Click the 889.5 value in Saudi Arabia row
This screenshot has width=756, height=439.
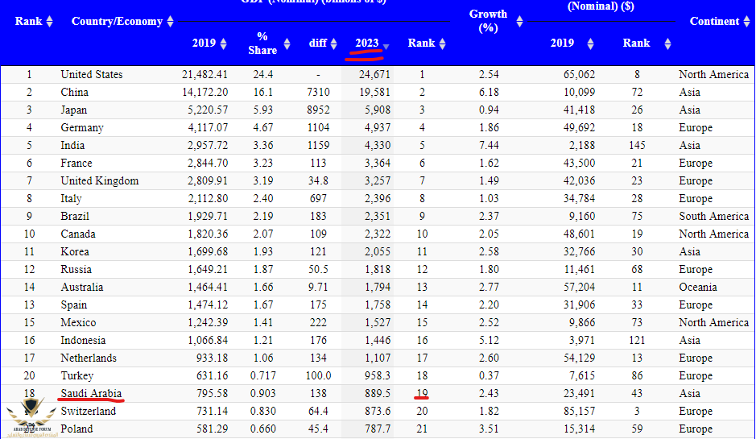tap(374, 393)
